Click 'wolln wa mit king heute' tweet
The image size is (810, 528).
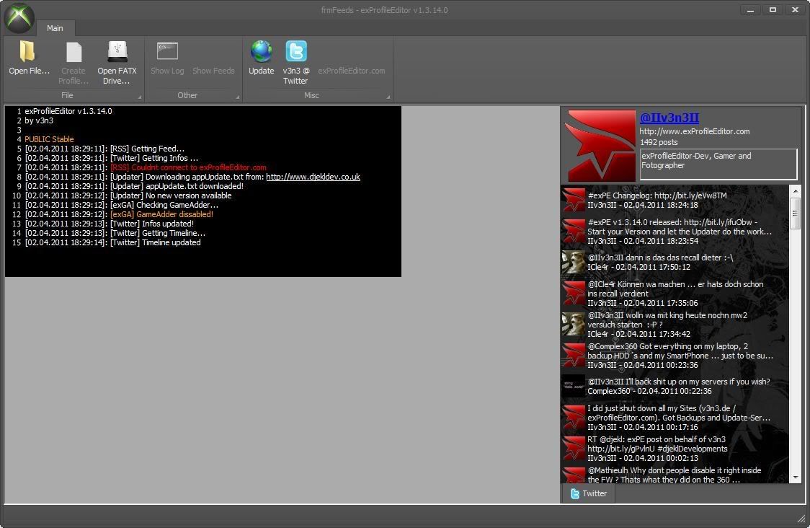[x=667, y=320]
